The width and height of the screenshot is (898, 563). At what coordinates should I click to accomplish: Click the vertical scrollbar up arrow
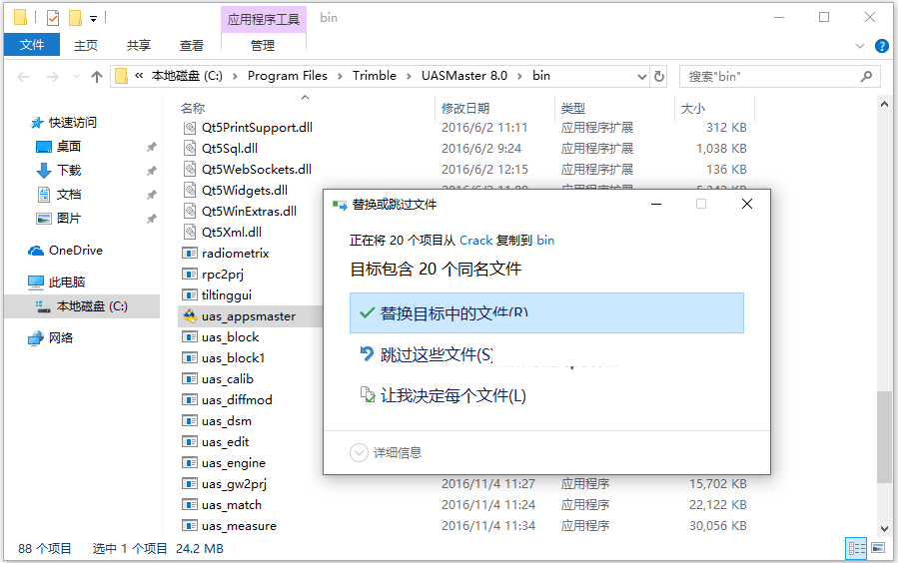tap(884, 104)
